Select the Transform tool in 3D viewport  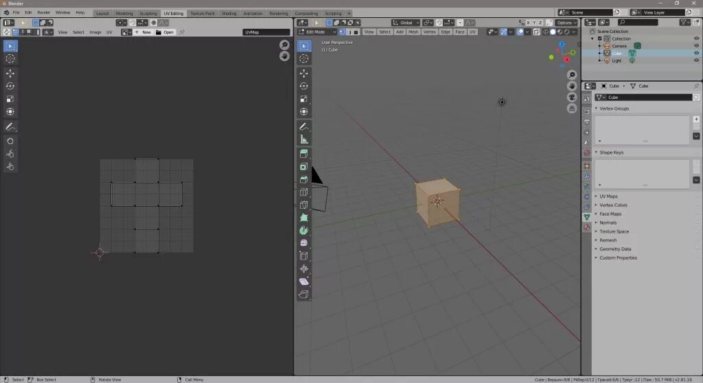[x=304, y=112]
